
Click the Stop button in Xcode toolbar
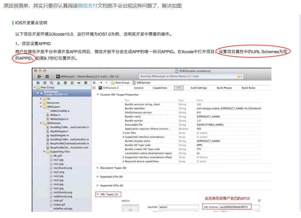[47, 76]
